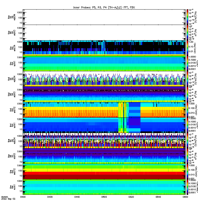Screen dimensions: 198x212
Task: Click the 'hhmm' axis unit label
Action: coord(4,197)
